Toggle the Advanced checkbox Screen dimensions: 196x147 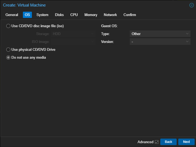[156, 142]
